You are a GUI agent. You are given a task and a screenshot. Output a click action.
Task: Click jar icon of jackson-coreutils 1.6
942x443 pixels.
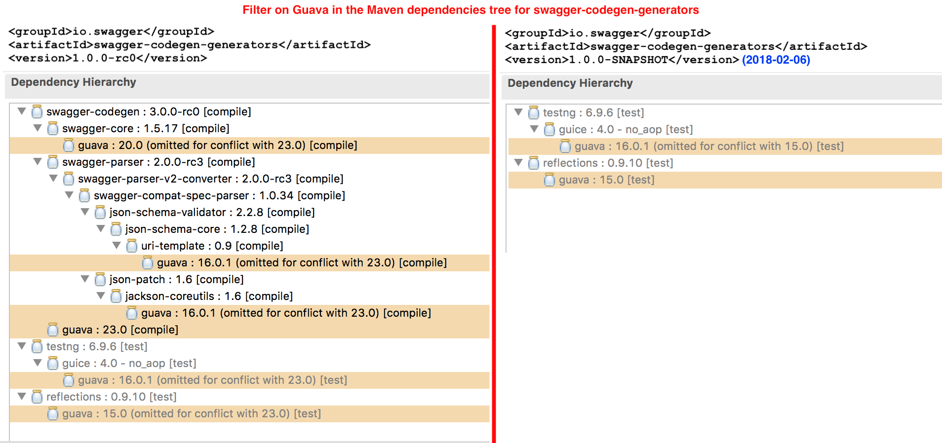coord(116,296)
